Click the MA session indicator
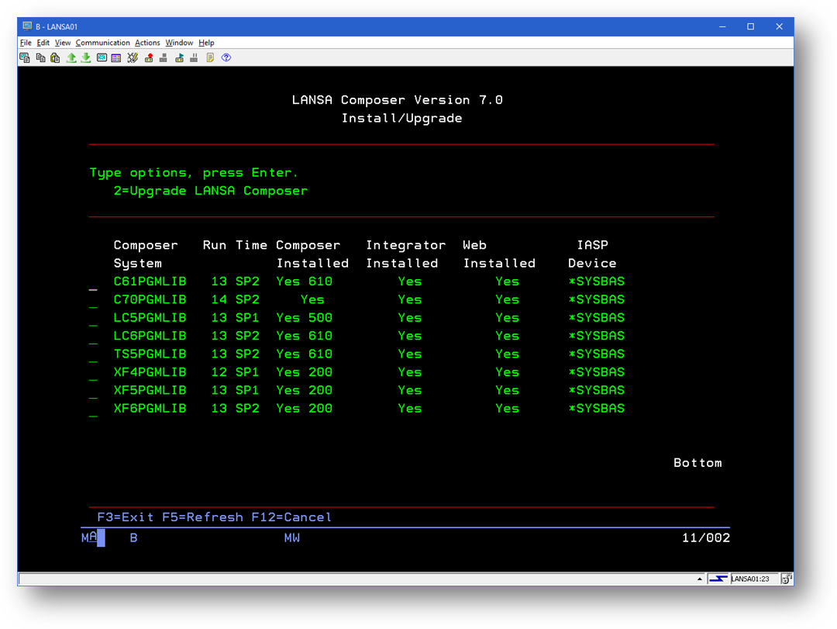The image size is (837, 629). click(x=88, y=537)
